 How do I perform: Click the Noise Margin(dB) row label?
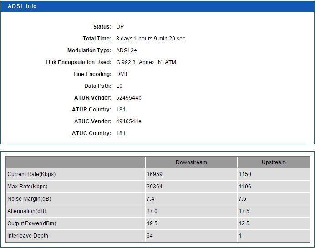(x=28, y=199)
